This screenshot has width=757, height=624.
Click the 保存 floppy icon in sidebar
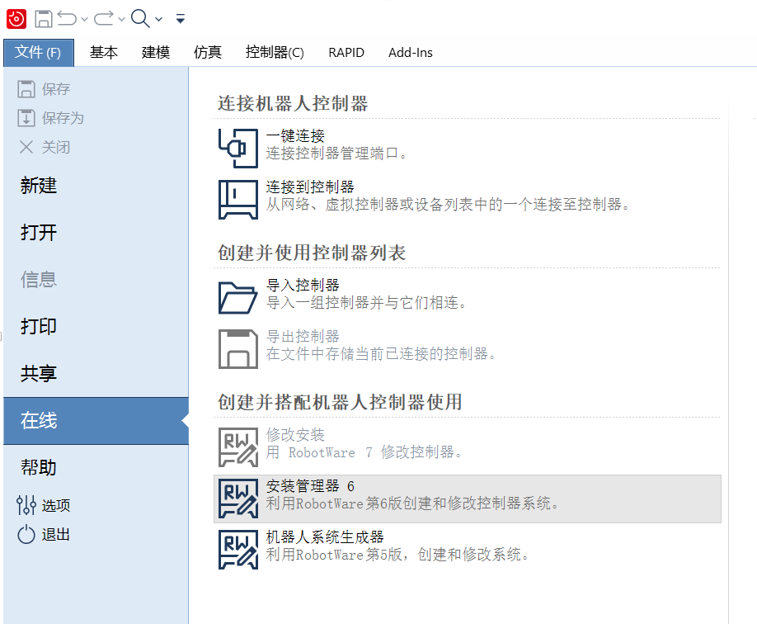point(26,89)
